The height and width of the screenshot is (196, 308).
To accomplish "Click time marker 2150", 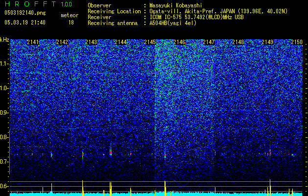I will pos(297,42).
